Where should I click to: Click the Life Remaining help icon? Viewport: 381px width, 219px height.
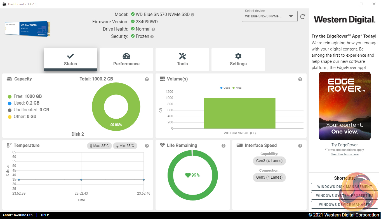(224, 146)
